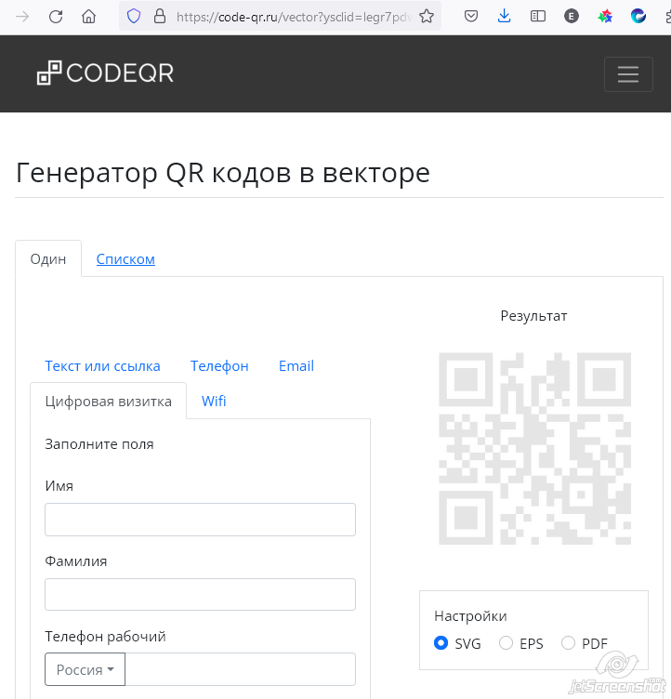Screen dimensions: 671x699
Task: Click the Фамилия input field
Action: pos(200,595)
